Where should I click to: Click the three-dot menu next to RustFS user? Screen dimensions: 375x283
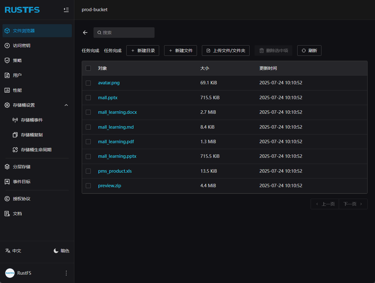point(66,273)
